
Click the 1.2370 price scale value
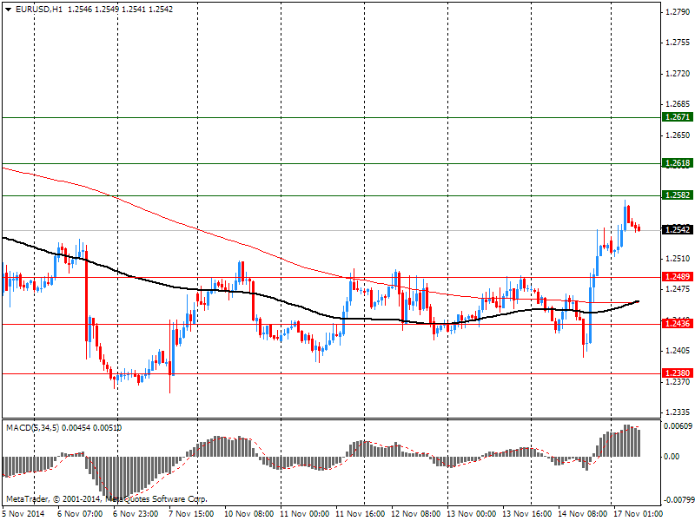click(x=678, y=381)
